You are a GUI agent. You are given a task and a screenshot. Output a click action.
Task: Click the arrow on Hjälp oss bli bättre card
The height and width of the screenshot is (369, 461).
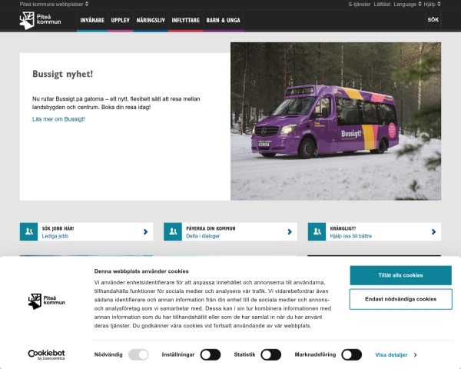(x=433, y=232)
